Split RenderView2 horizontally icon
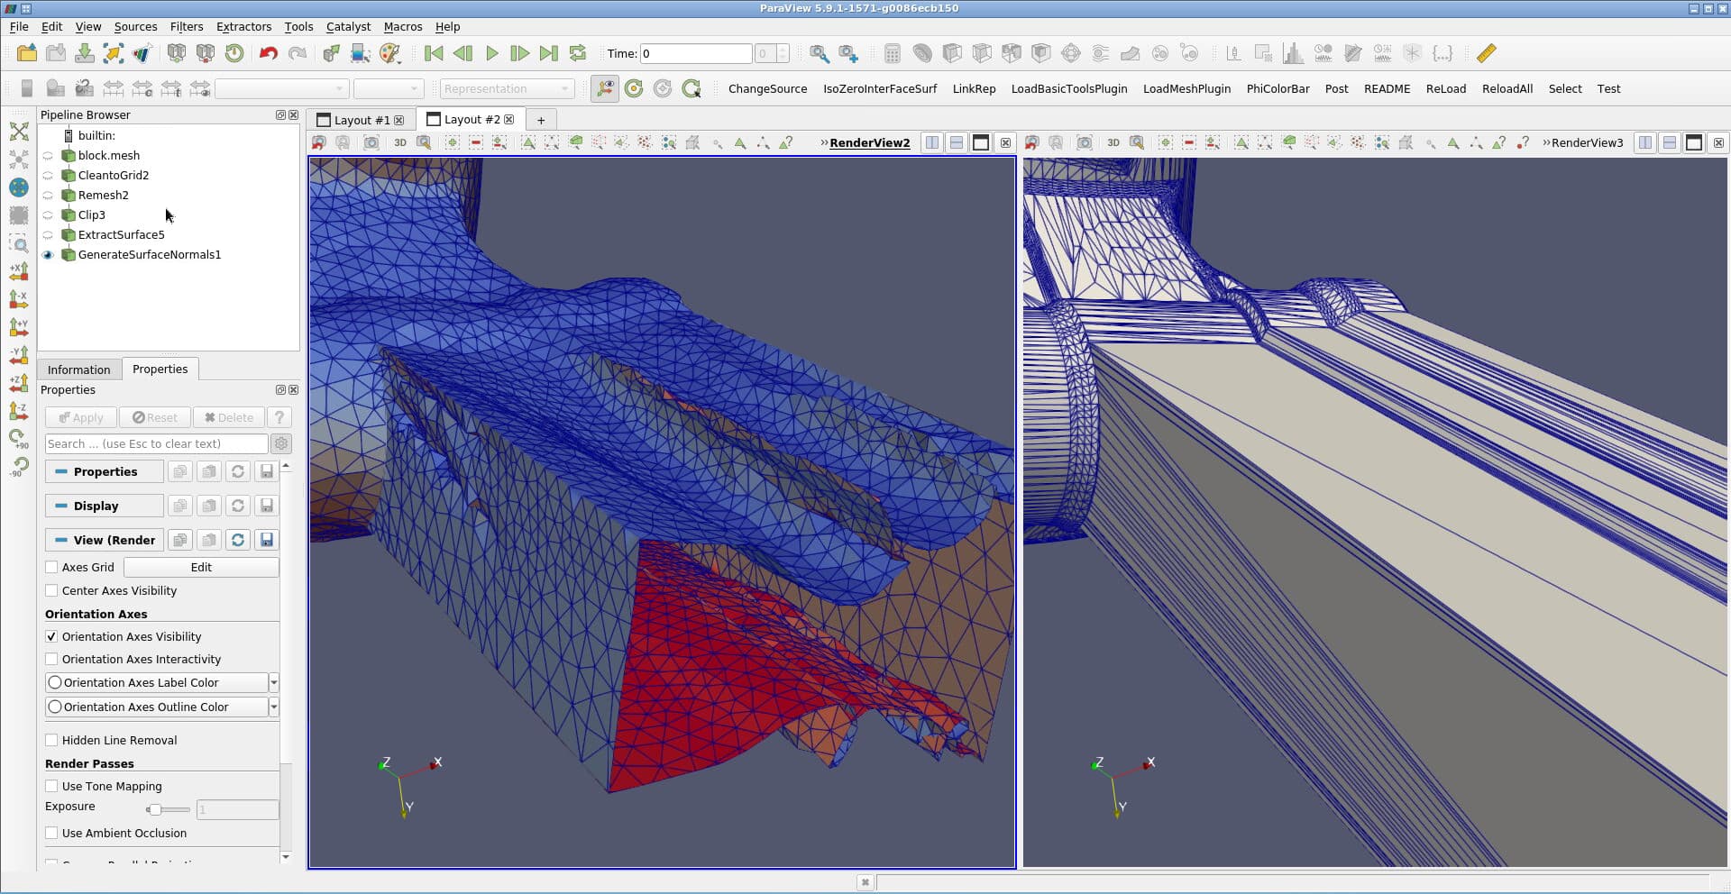The width and height of the screenshot is (1731, 894). pyautogui.click(x=932, y=142)
